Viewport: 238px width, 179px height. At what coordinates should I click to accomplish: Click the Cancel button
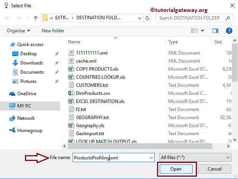pos(215,169)
